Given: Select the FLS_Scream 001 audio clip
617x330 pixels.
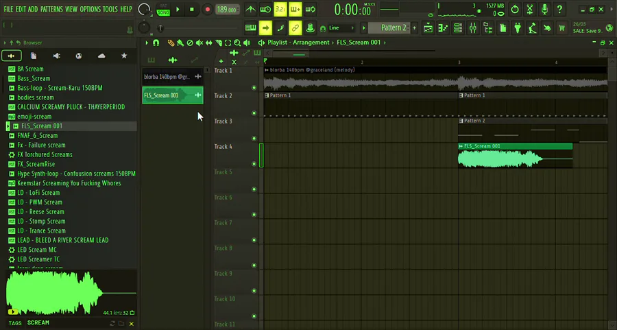Looking at the screenshot, I should point(515,156).
